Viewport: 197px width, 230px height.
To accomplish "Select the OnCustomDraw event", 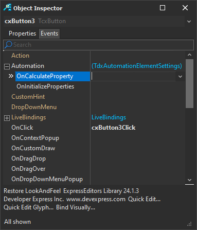I will (x=33, y=148).
